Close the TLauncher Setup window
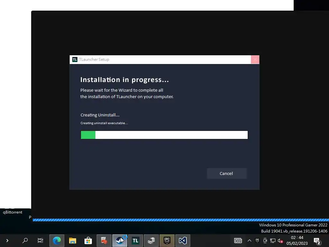This screenshot has width=329, height=247. pos(255,59)
